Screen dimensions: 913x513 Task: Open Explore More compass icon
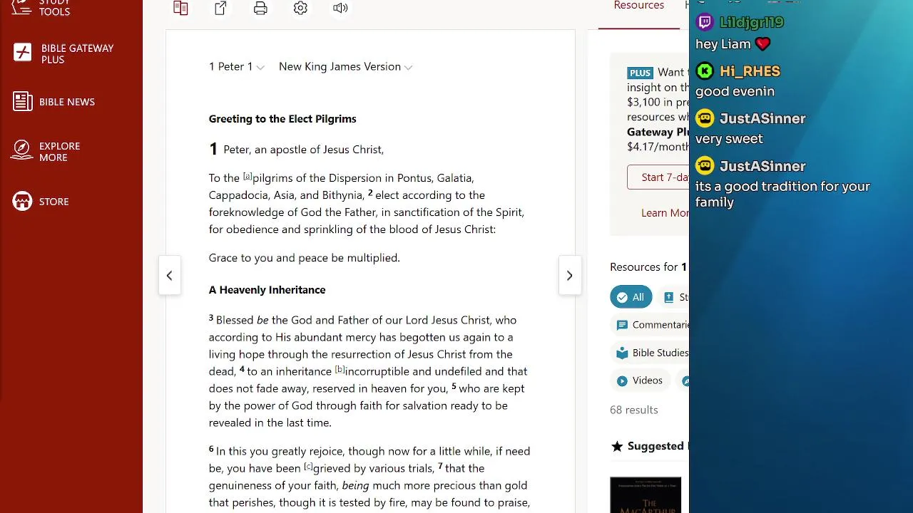coord(23,150)
